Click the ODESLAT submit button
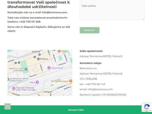This screenshot has width=152, height=114. (x=90, y=30)
